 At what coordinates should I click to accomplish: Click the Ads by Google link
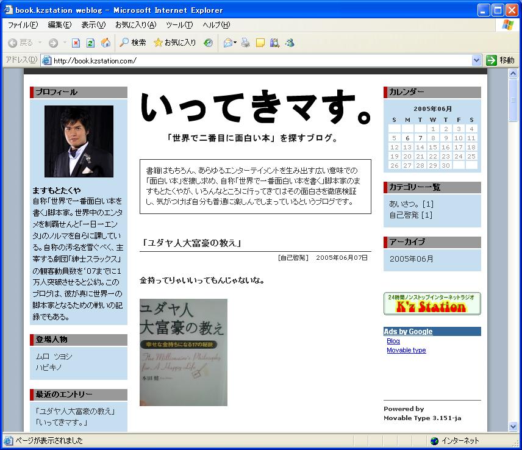pyautogui.click(x=408, y=332)
